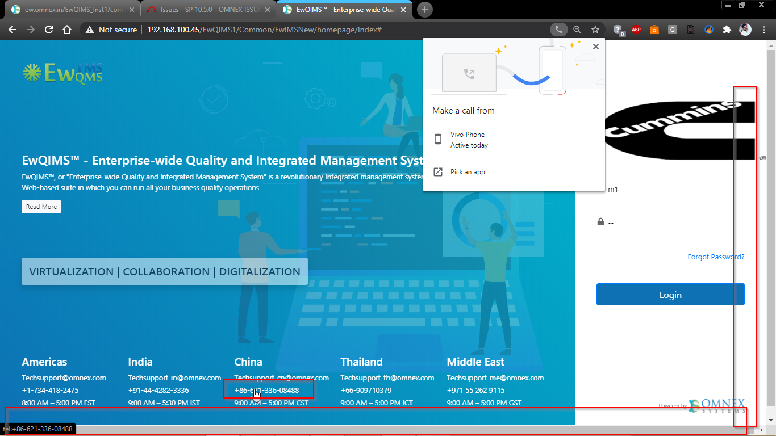Close the Issues - SP 10.5.0 tab
Screen dimensions: 776x436
(x=267, y=10)
